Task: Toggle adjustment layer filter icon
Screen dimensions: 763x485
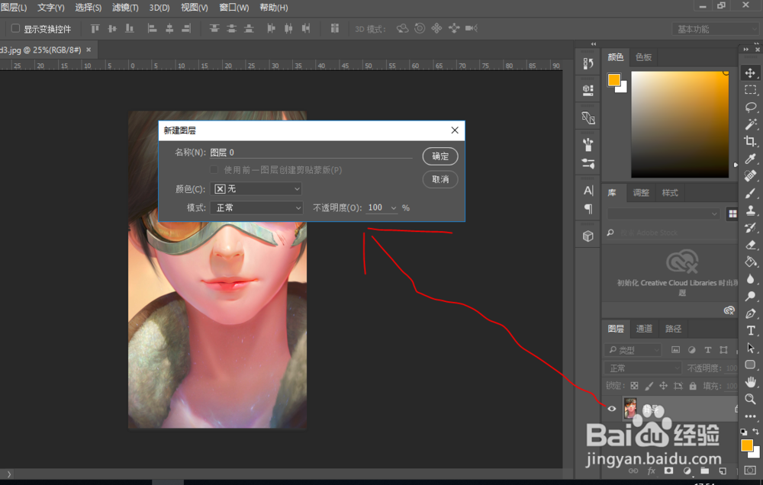Action: pos(691,350)
